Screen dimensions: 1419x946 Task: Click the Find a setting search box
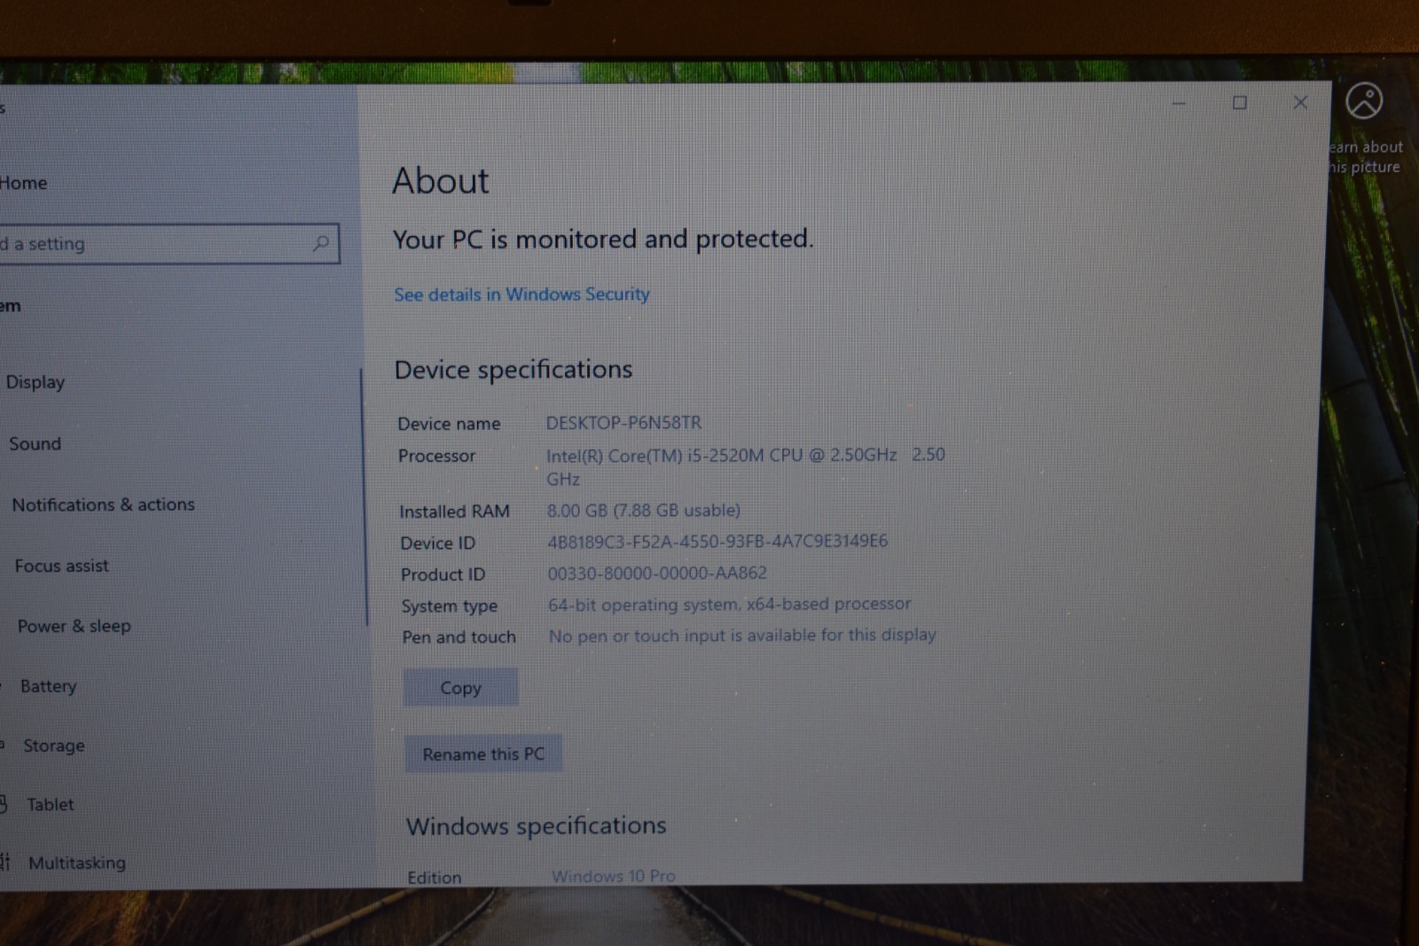click(169, 243)
